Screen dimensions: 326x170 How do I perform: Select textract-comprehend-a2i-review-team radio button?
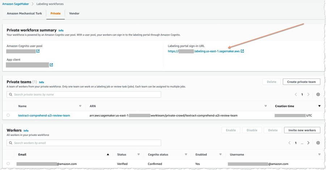point(8,115)
